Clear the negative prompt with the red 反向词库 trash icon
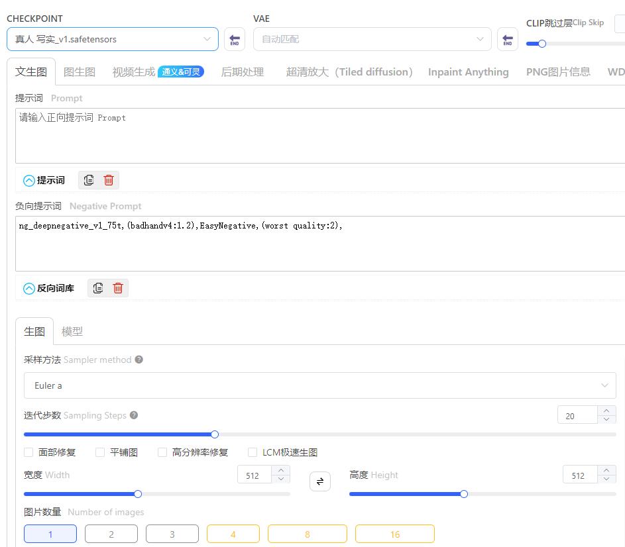This screenshot has height=547, width=625. [118, 288]
